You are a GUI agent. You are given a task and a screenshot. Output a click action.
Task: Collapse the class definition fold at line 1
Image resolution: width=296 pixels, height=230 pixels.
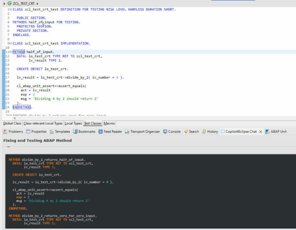click(x=11, y=9)
